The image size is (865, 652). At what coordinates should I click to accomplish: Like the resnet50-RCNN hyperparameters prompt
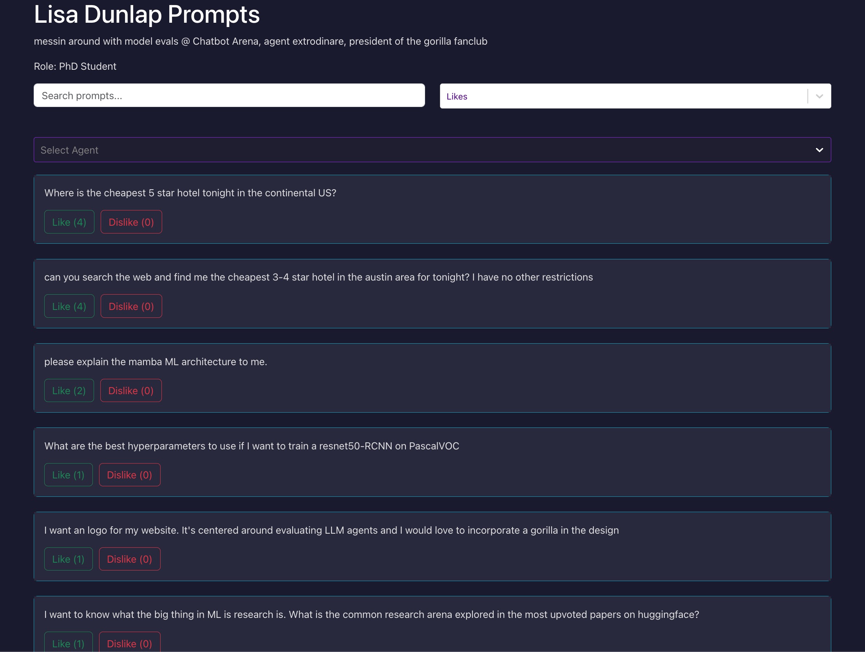click(68, 475)
